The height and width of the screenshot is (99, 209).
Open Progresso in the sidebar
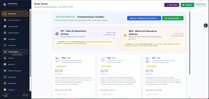pos(15,90)
